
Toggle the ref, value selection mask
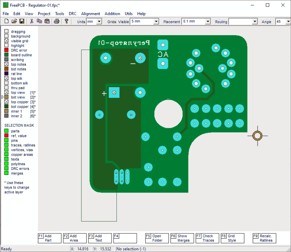(7, 135)
